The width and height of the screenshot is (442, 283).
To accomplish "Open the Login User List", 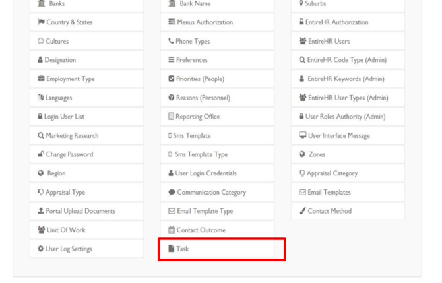I will tap(86, 116).
